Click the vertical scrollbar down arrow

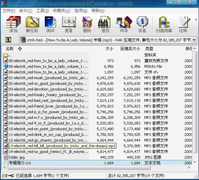click(195, 162)
